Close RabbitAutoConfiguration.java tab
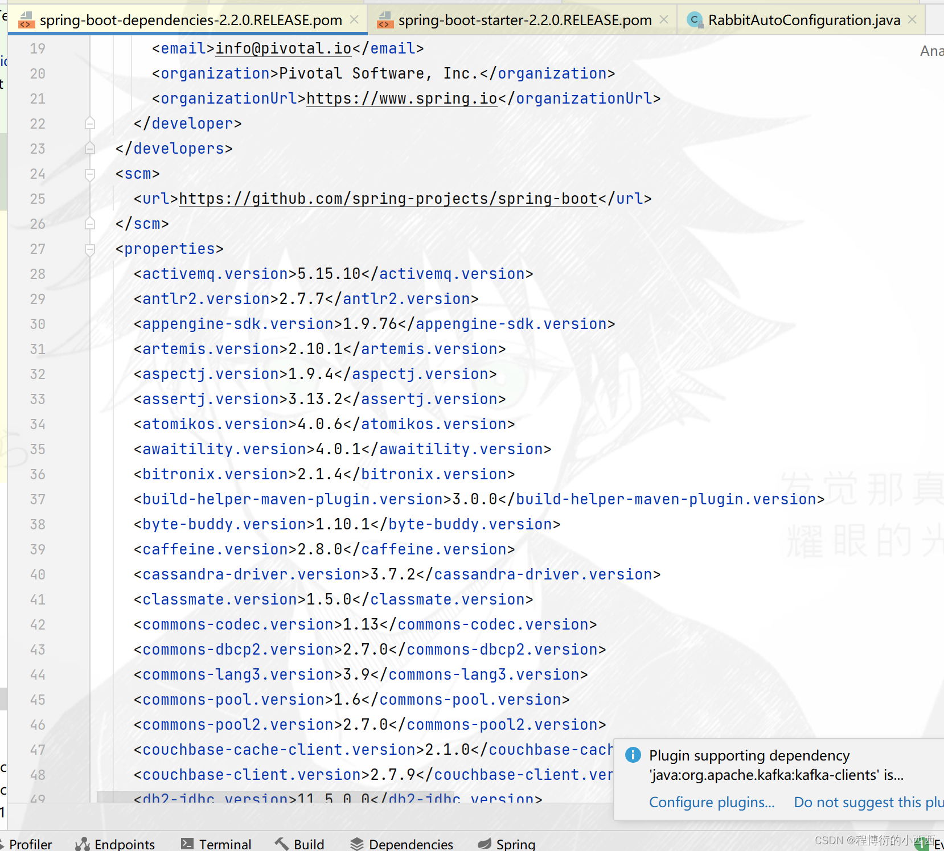Screen dimensions: 944x851 tap(912, 20)
